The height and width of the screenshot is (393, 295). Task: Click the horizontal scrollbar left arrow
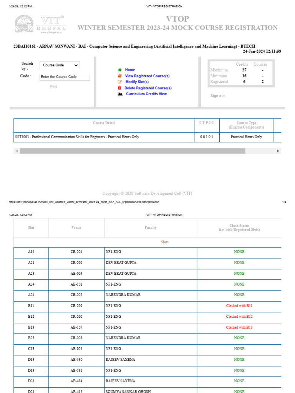[17, 151]
